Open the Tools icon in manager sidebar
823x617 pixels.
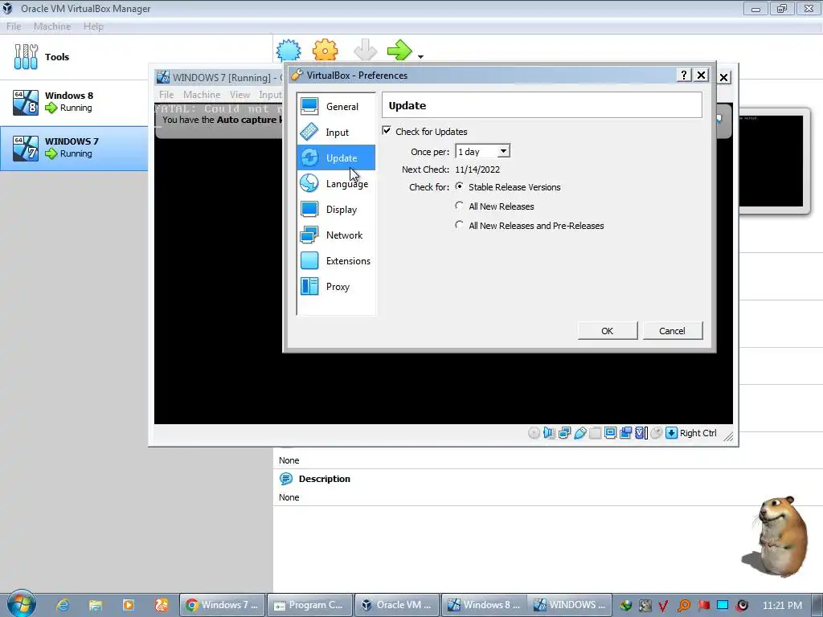27,57
